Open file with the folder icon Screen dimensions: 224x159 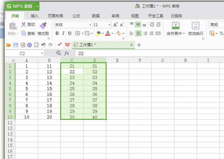pyautogui.click(x=9, y=45)
